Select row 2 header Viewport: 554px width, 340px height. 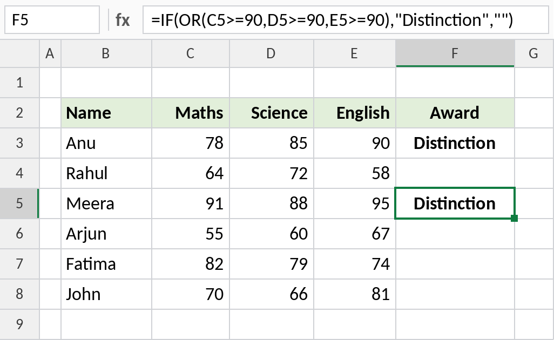point(19,113)
